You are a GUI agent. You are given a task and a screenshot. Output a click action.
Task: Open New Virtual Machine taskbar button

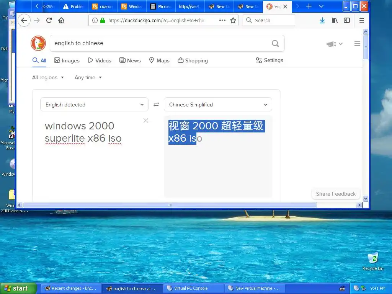255,289
